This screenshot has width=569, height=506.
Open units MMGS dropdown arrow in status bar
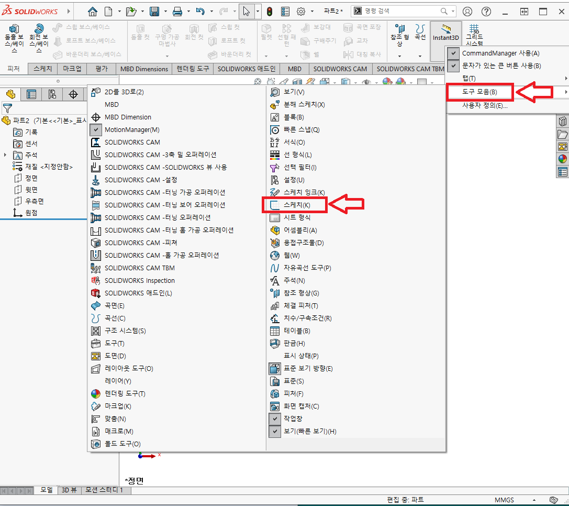pos(534,500)
